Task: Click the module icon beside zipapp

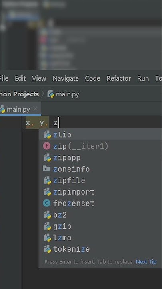Action: click(x=47, y=158)
